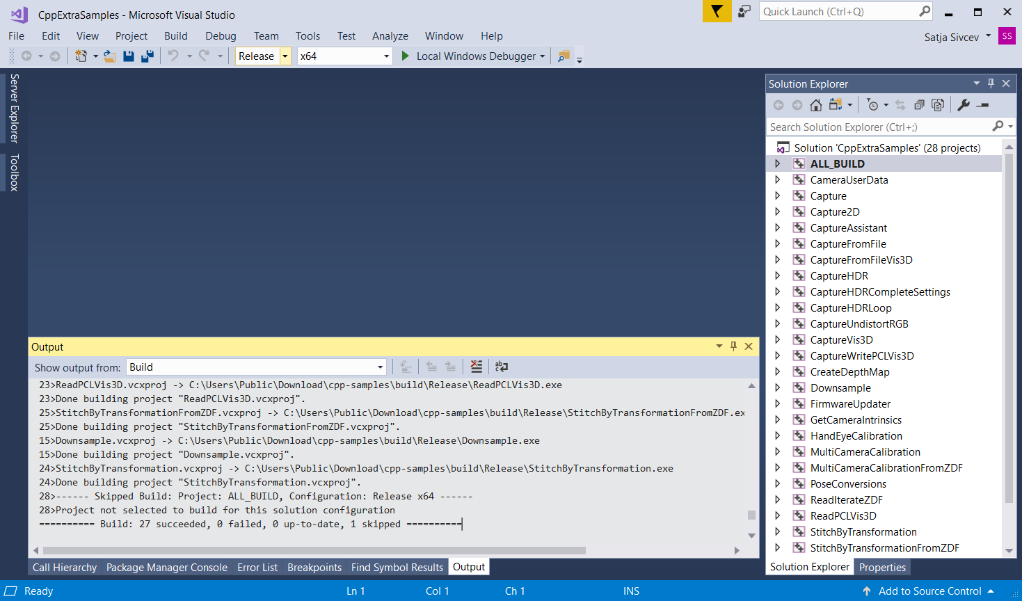Select the FirmwareUpdater project
This screenshot has width=1022, height=601.
click(850, 403)
